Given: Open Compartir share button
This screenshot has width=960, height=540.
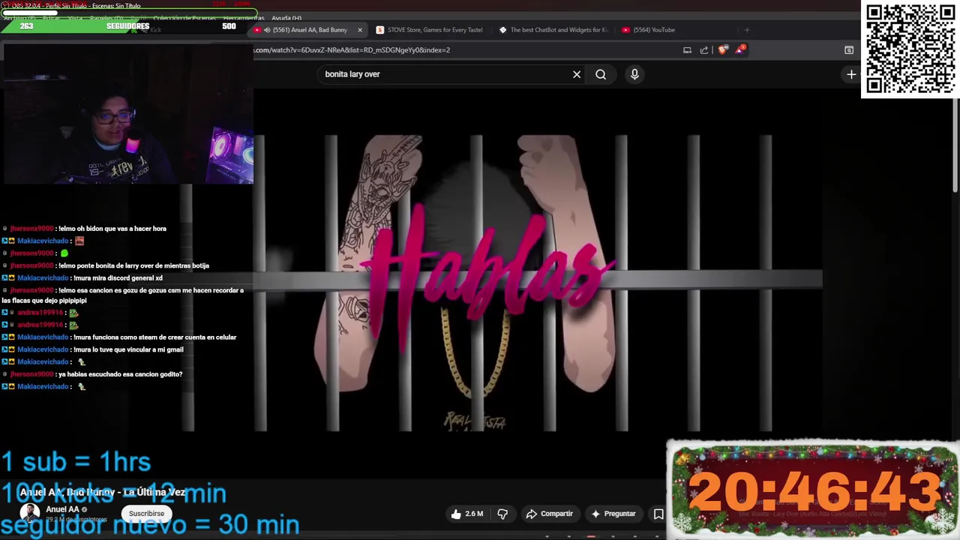Looking at the screenshot, I should click(x=549, y=514).
